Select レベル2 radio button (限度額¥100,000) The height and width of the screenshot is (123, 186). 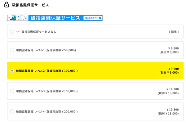[x=12, y=71]
